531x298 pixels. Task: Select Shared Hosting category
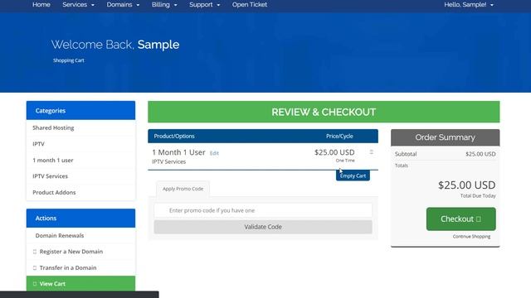click(80, 127)
